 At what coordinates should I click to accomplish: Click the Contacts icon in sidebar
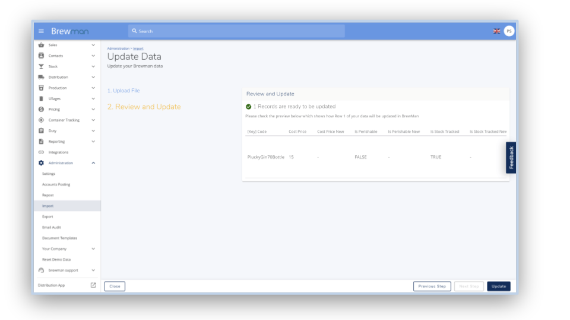(41, 56)
